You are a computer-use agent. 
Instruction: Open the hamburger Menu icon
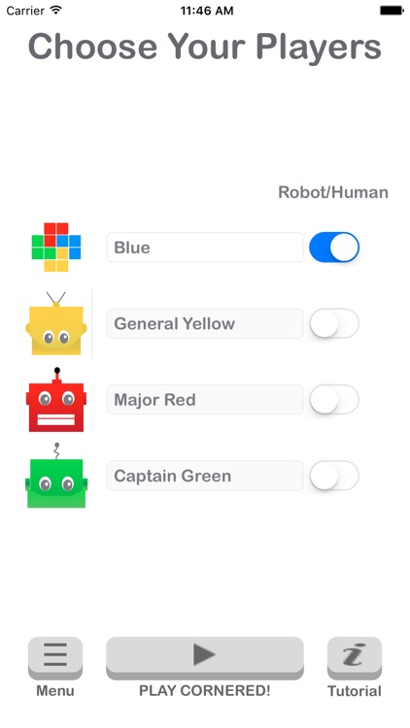click(x=55, y=655)
